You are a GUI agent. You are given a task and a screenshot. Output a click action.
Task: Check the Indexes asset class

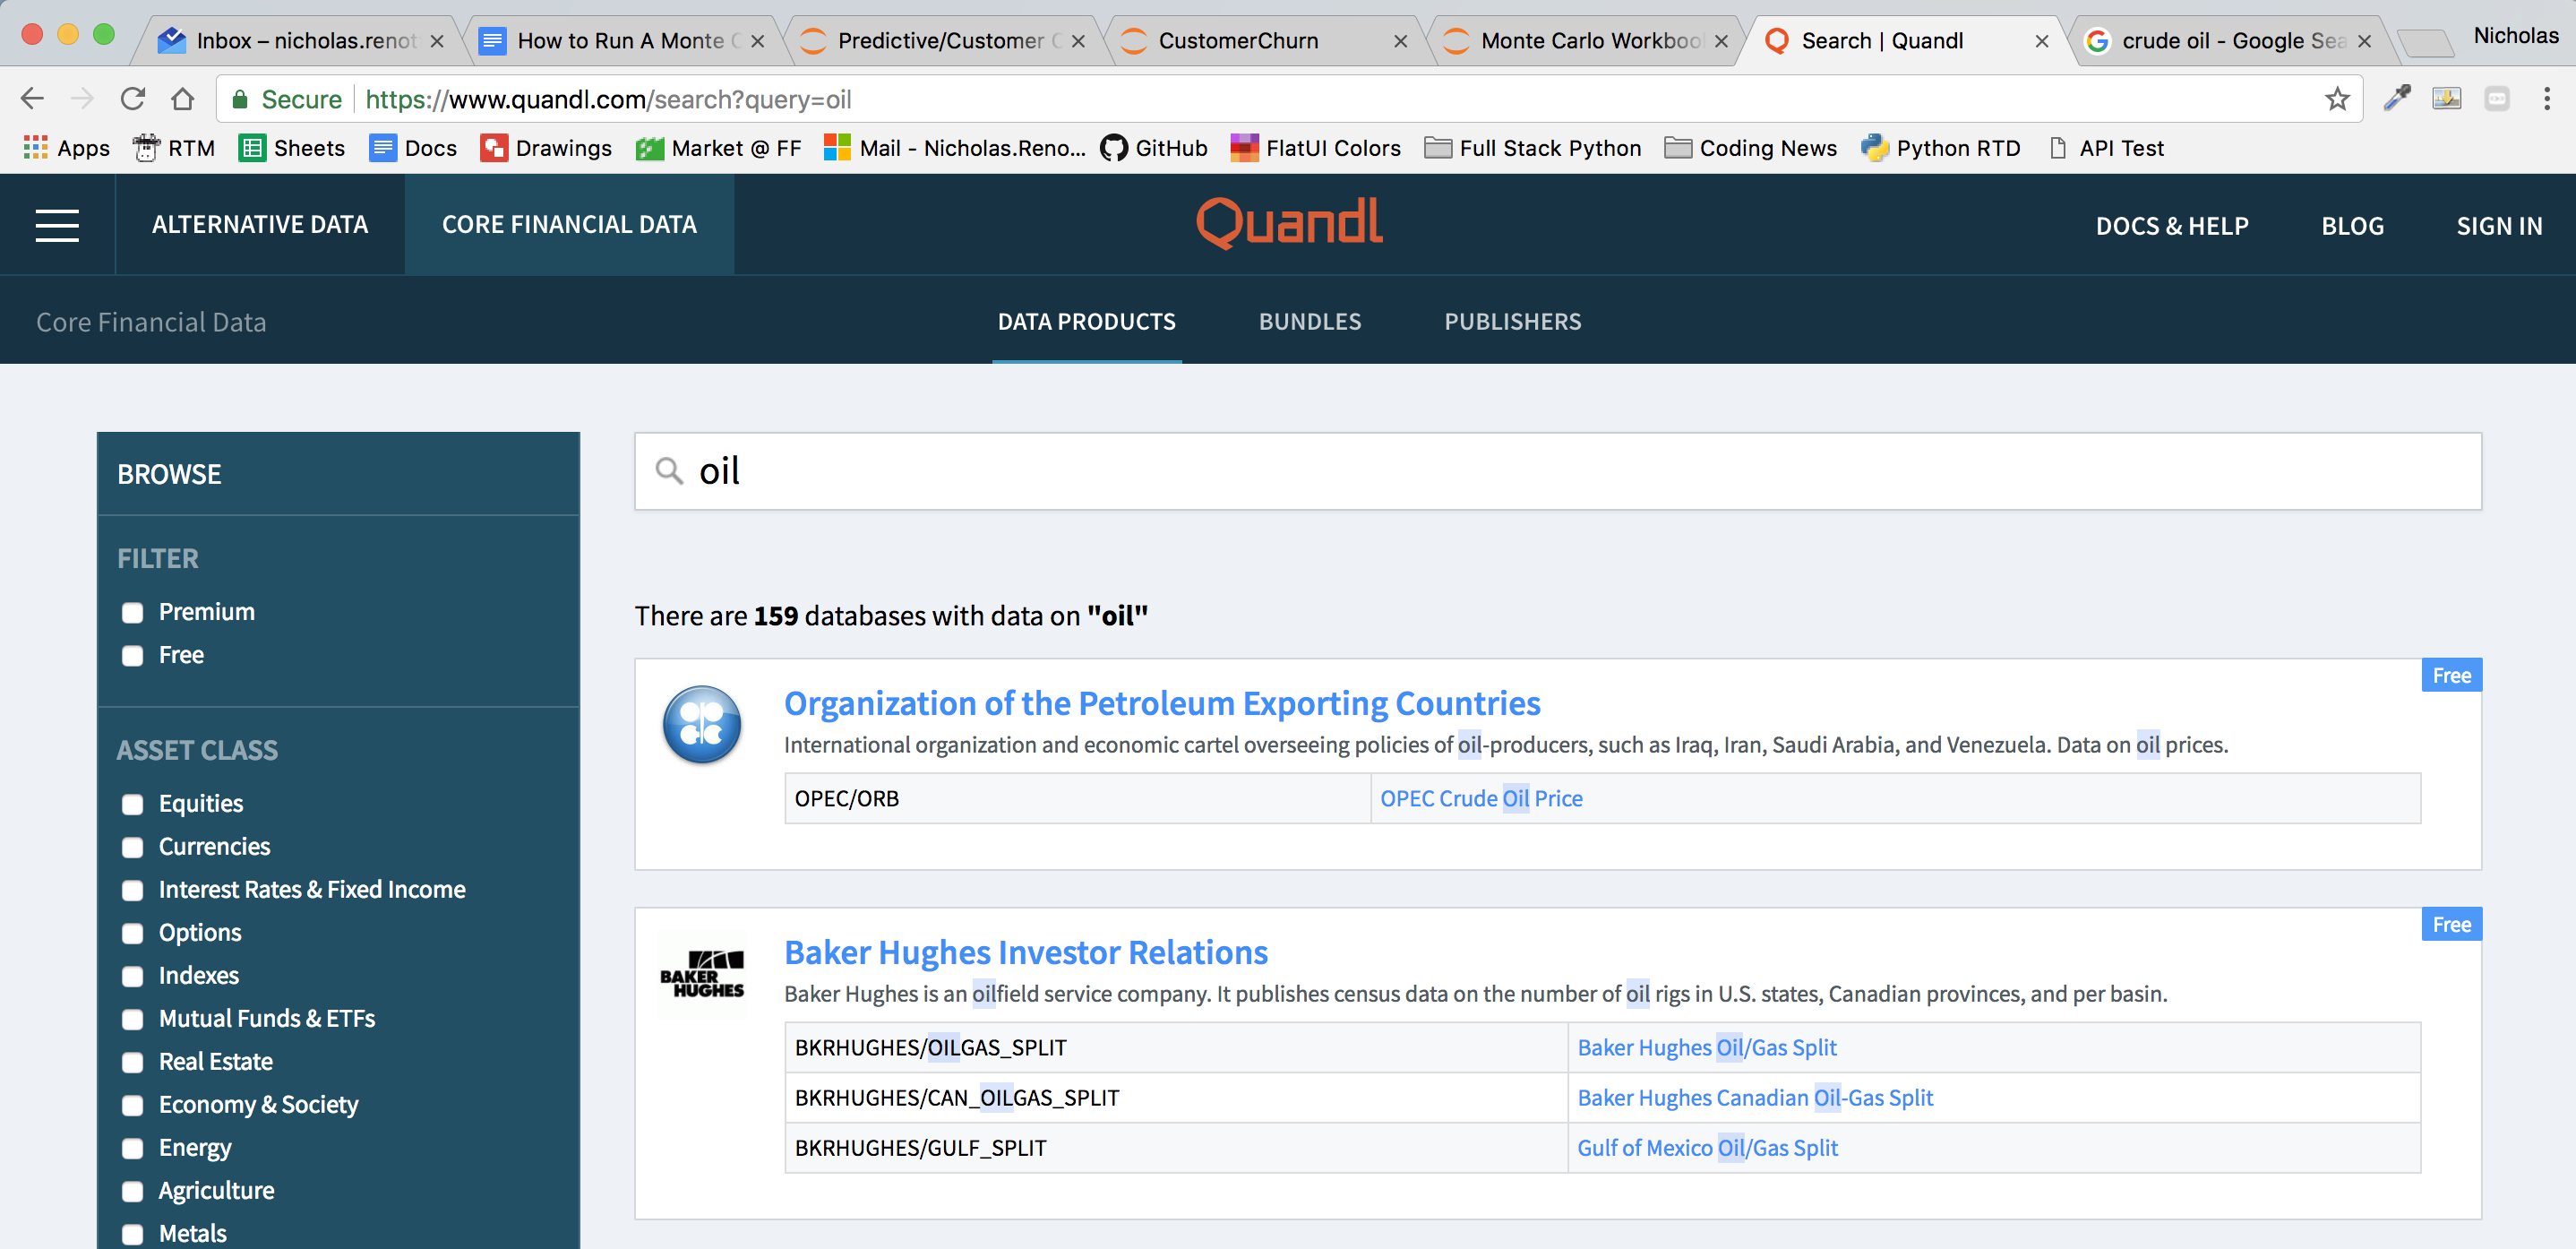[x=132, y=977]
